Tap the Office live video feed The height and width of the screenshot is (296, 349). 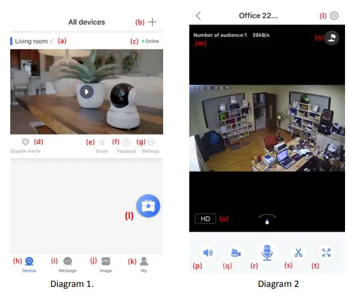pyautogui.click(x=267, y=128)
